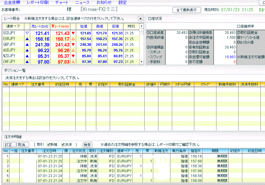
Task: Click the rate list scrollbar up arrow
Action: coord(141,26)
